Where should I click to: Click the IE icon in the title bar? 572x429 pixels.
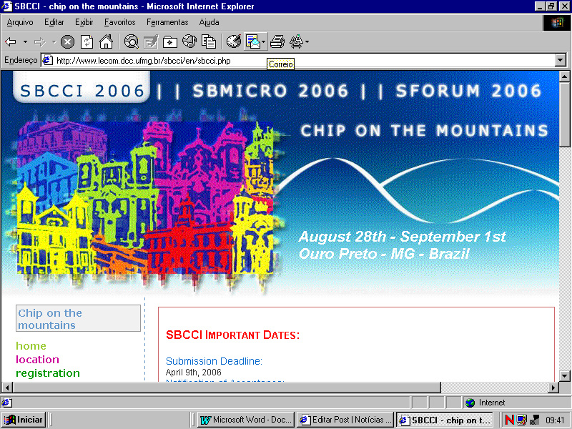click(7, 6)
